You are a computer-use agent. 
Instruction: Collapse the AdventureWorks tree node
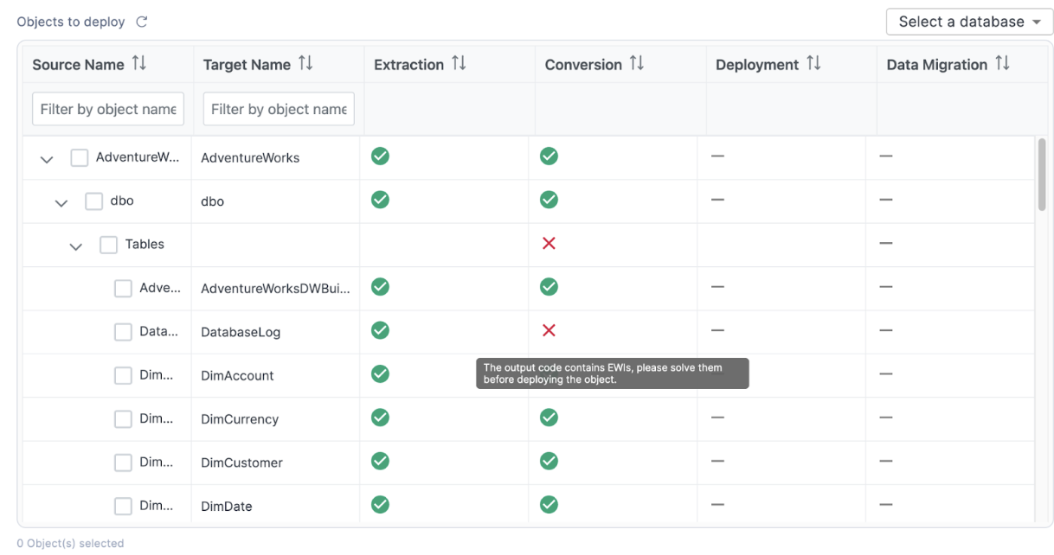(x=47, y=159)
